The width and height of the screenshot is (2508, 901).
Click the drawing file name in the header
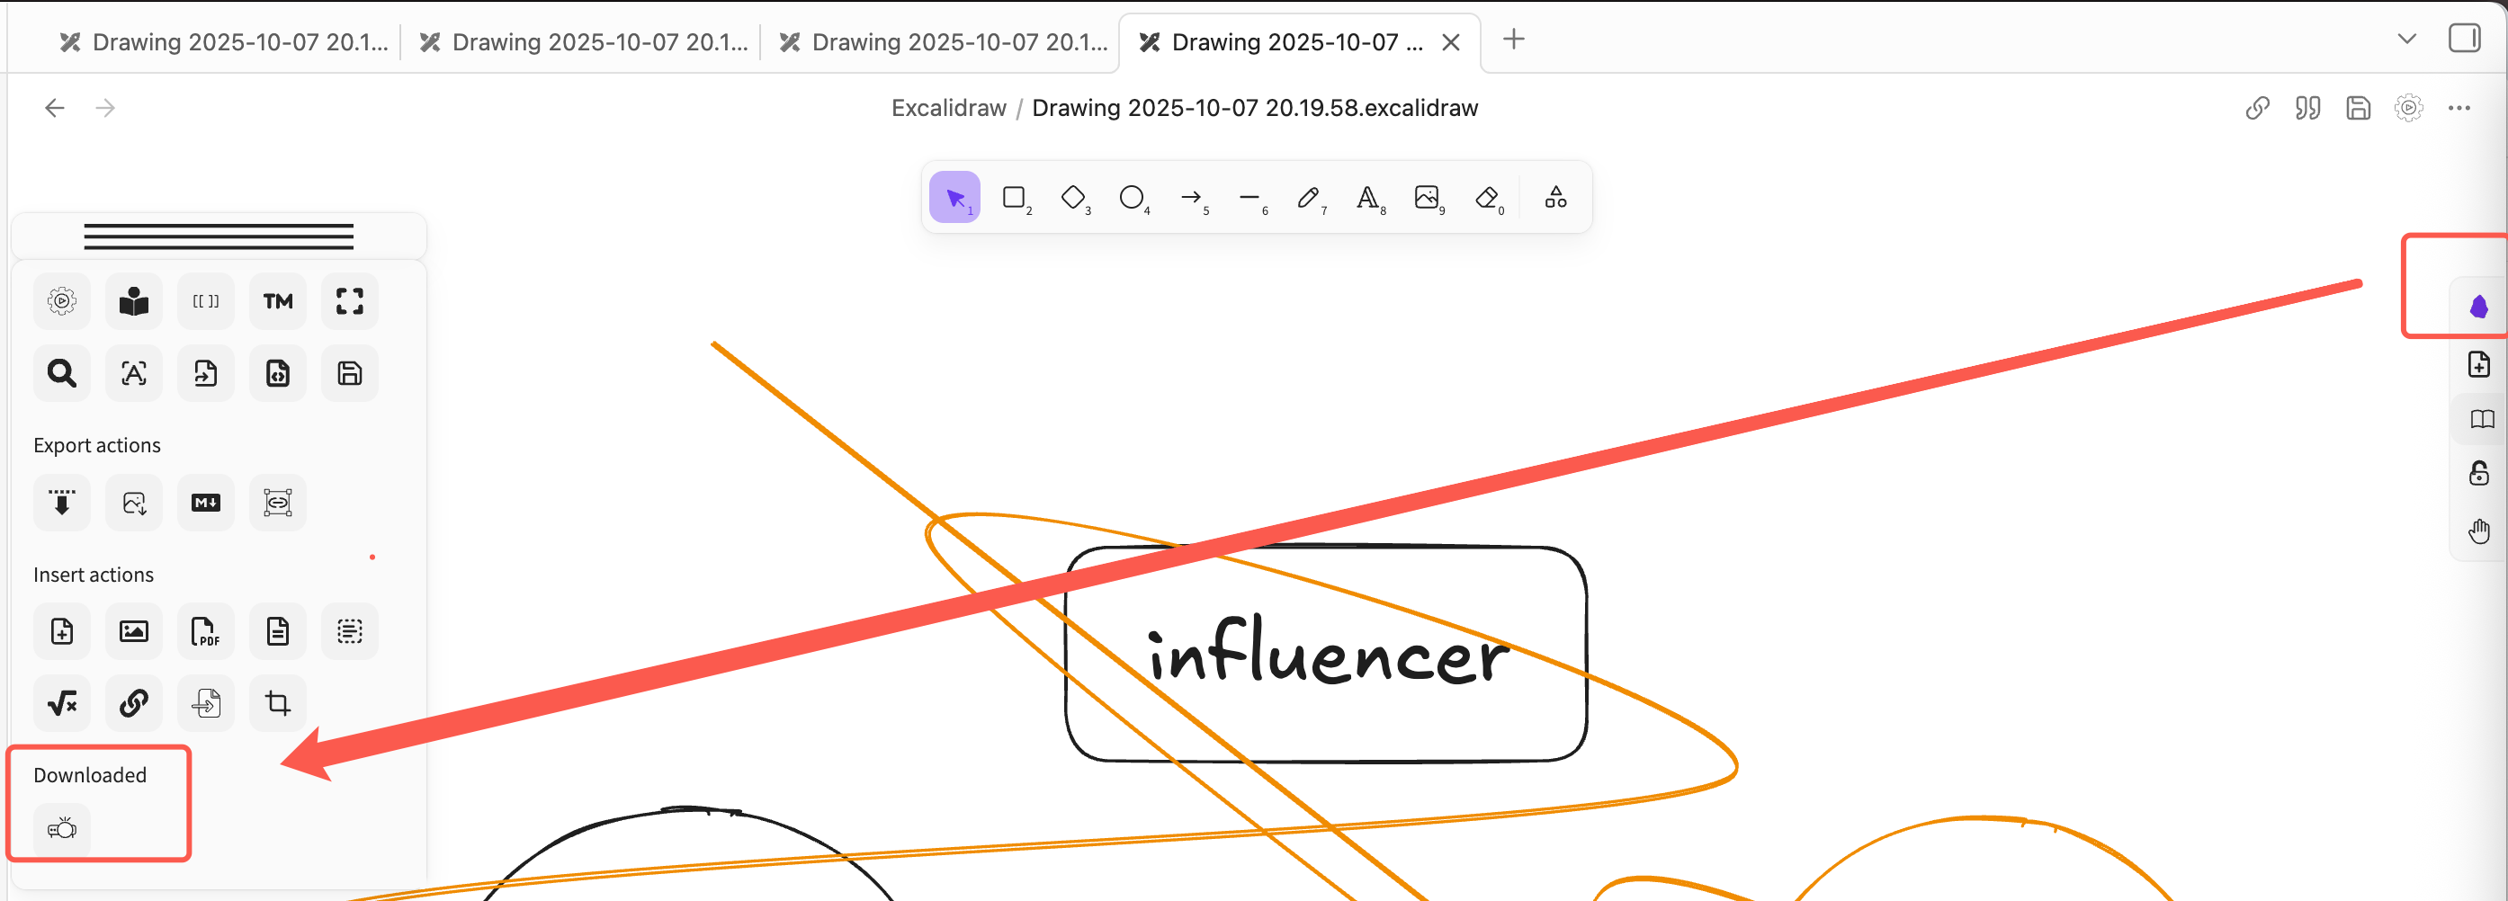point(1254,108)
